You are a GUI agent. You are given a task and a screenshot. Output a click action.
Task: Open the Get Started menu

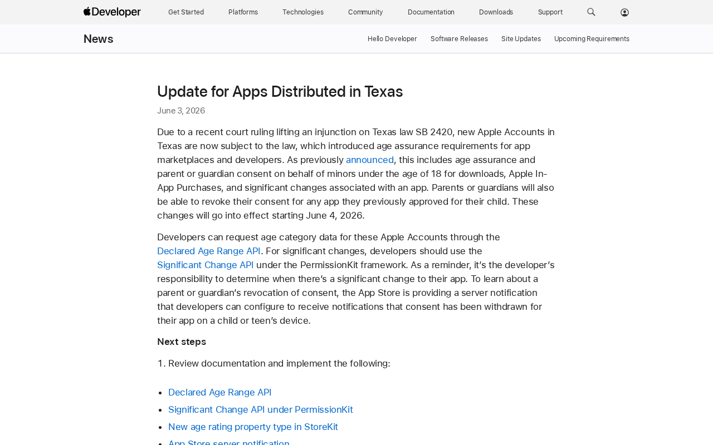click(x=186, y=12)
